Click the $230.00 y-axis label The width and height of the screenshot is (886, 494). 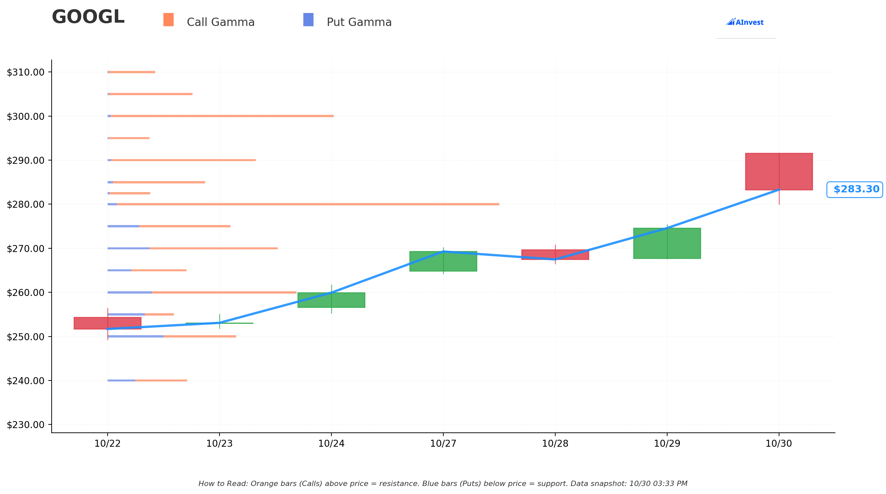[25, 425]
